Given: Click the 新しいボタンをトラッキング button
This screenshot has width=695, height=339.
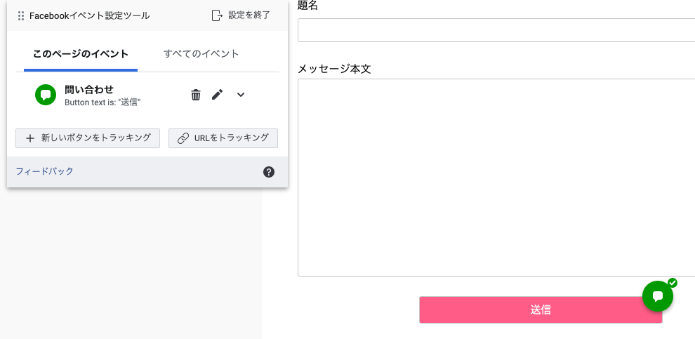Looking at the screenshot, I should tap(88, 138).
